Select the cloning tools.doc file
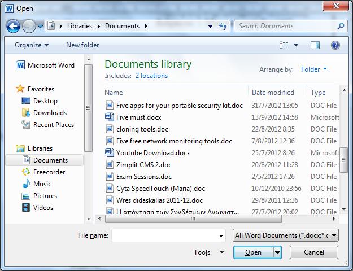 coord(142,129)
